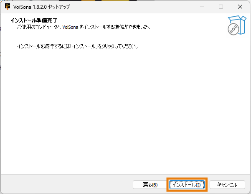Click the installer box and disc icon
Screen dimensions: 251x194
click(237, 25)
